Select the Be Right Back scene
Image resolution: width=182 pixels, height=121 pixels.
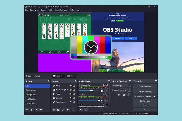37,95
